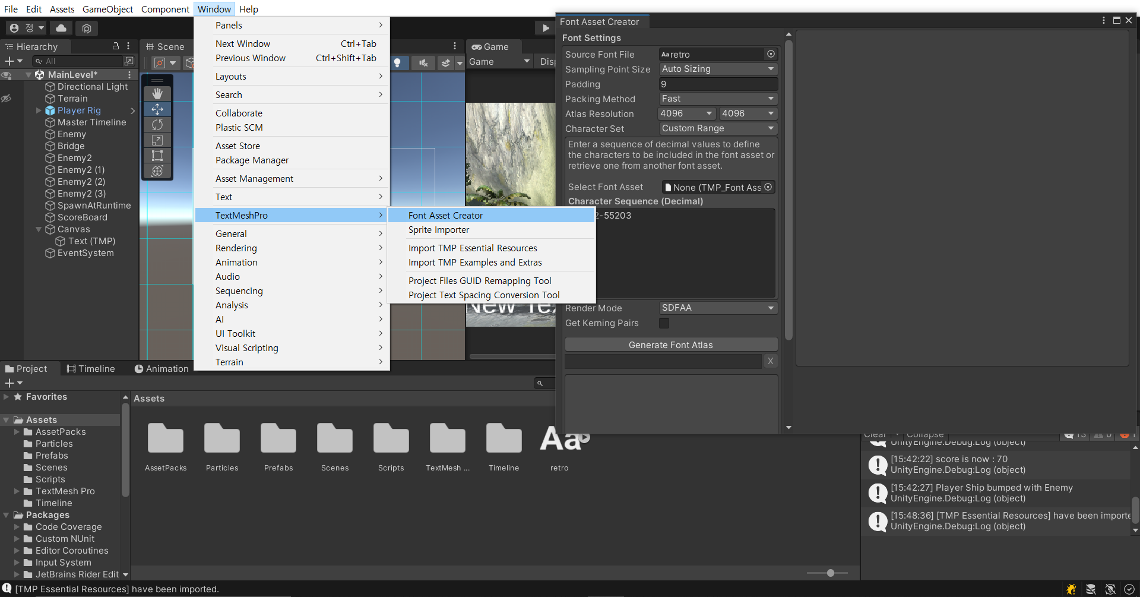This screenshot has width=1140, height=597.
Task: Open the Help menu
Action: point(249,9)
